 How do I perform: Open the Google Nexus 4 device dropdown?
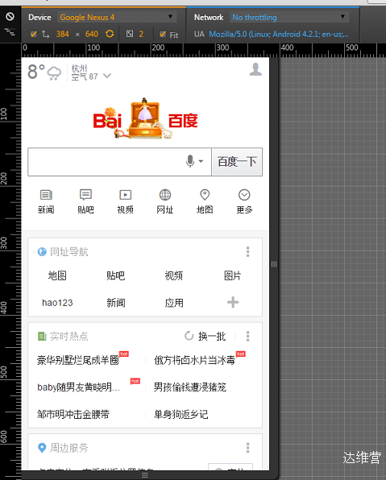(x=117, y=17)
